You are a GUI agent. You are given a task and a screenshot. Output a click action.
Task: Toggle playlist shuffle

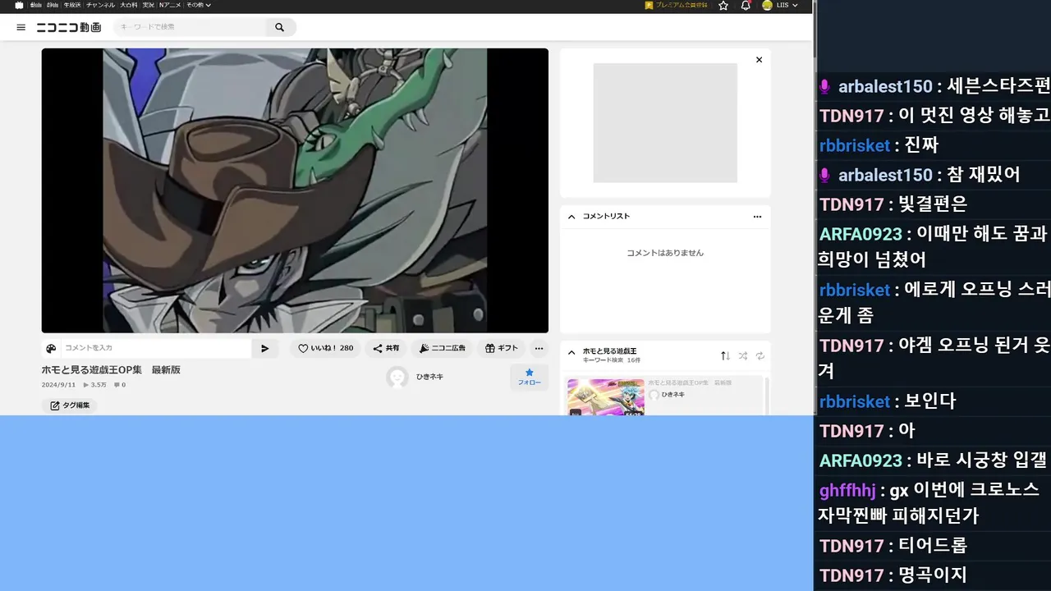point(742,355)
